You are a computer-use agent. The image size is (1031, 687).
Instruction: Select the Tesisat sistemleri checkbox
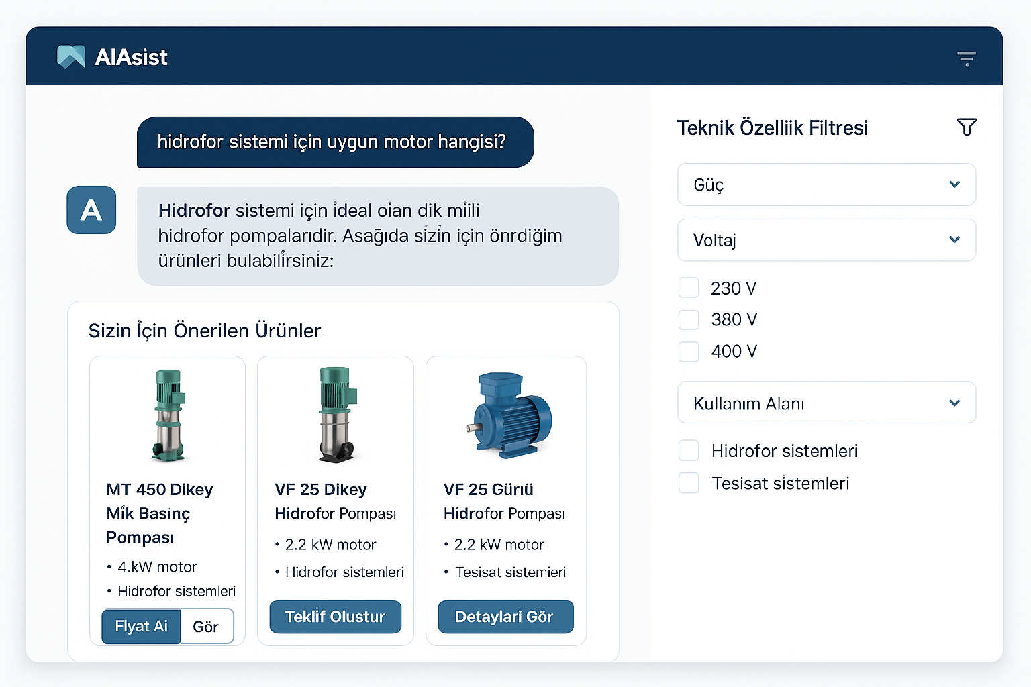689,483
